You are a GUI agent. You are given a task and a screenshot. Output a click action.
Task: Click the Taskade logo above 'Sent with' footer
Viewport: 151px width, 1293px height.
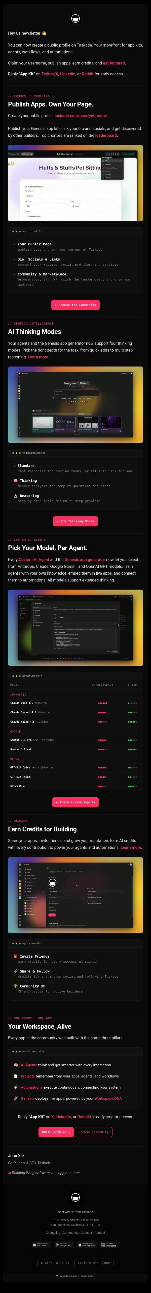75,1197
